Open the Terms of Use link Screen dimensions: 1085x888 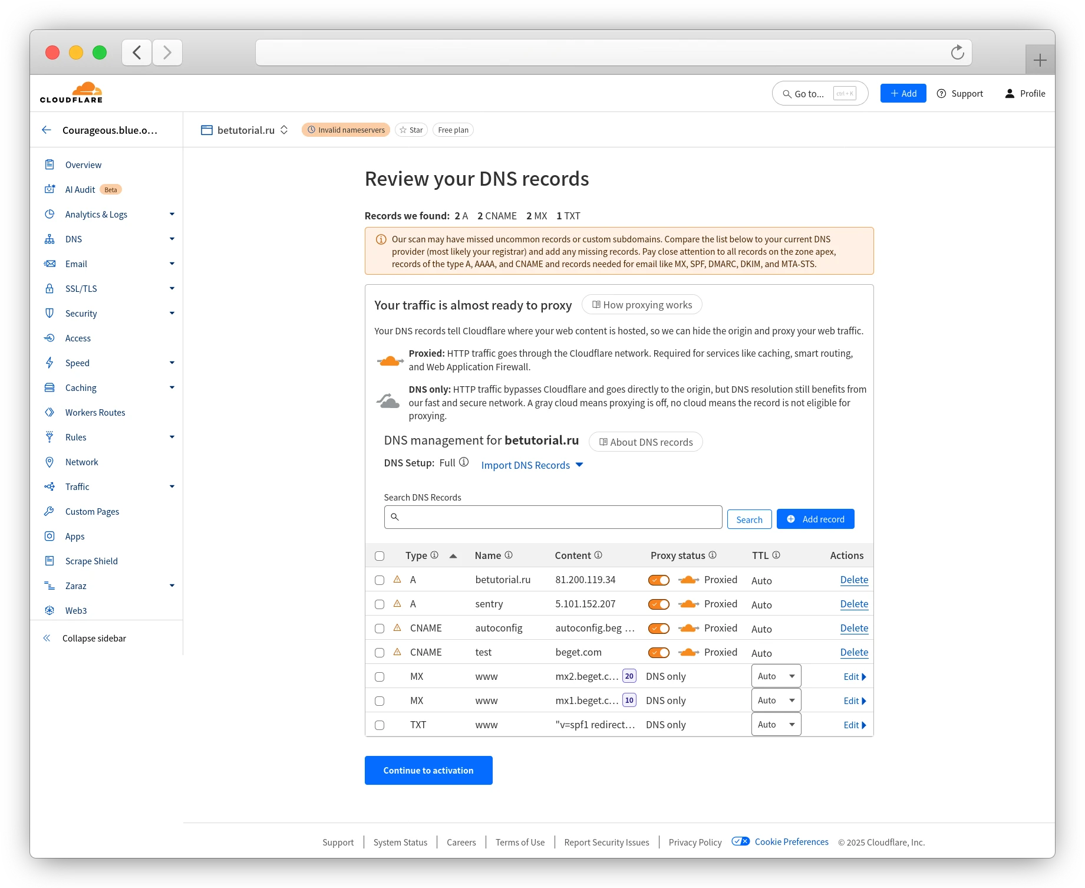pyautogui.click(x=520, y=842)
